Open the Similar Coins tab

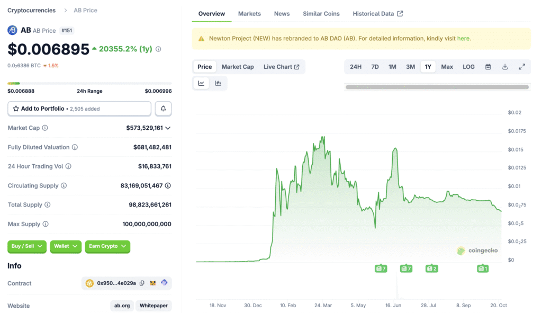point(321,14)
